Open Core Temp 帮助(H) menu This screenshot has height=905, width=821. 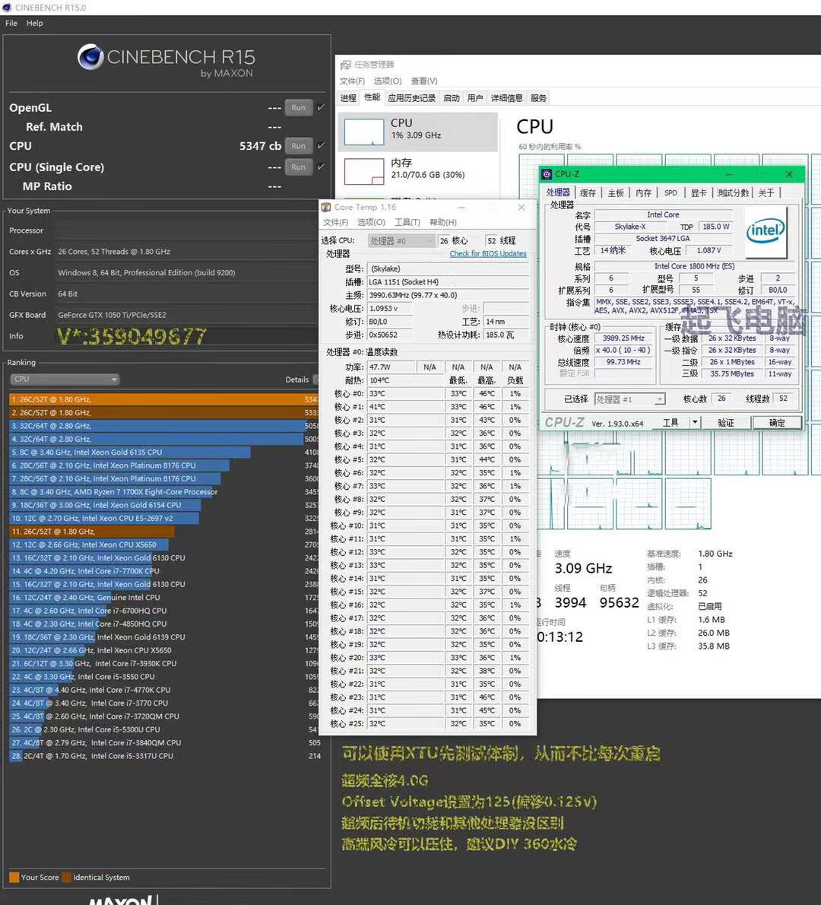[x=443, y=222]
